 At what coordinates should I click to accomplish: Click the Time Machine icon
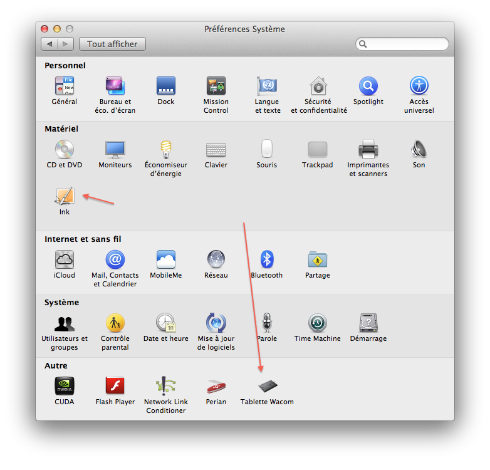[317, 323]
